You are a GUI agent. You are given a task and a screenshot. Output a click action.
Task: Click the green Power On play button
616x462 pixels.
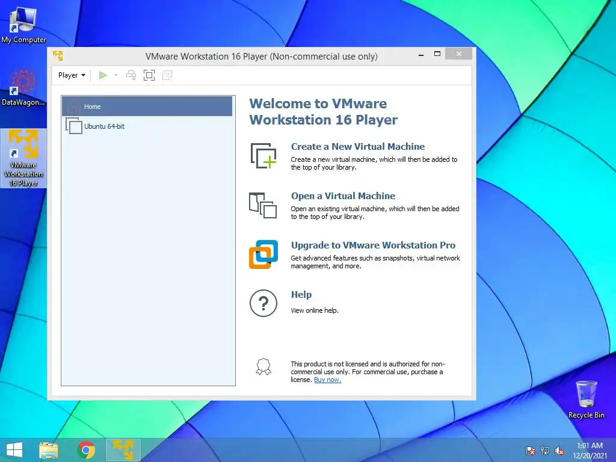tap(103, 75)
